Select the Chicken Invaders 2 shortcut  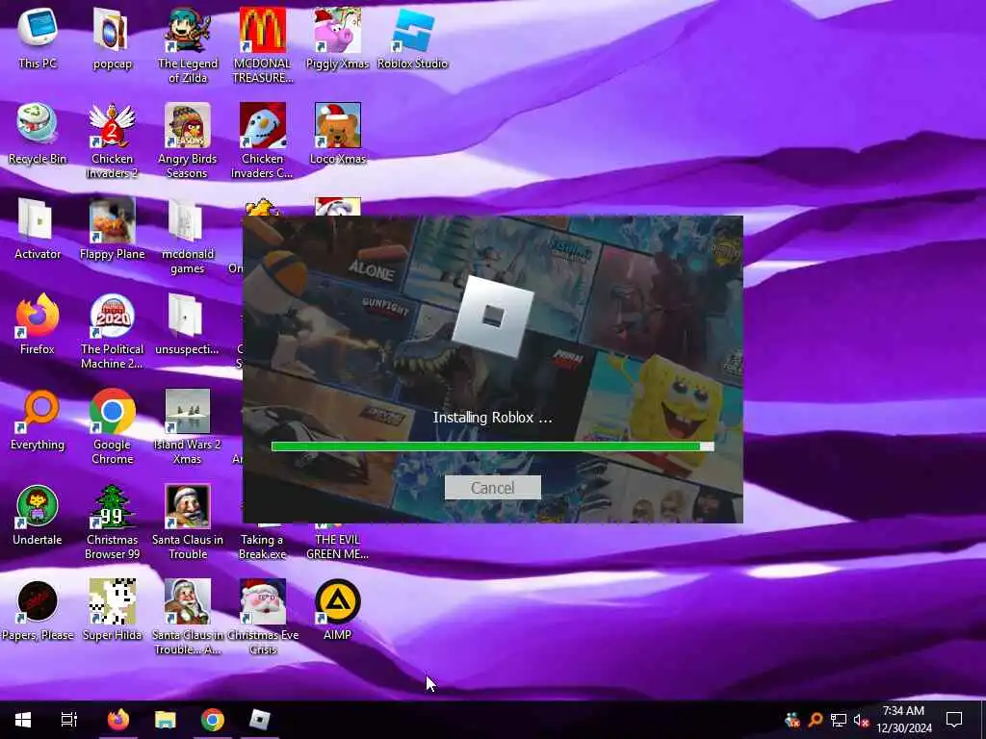112,140
